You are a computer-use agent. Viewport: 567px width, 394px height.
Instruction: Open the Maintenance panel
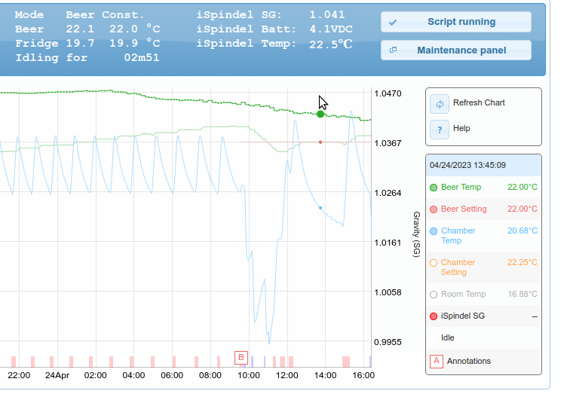pyautogui.click(x=456, y=50)
